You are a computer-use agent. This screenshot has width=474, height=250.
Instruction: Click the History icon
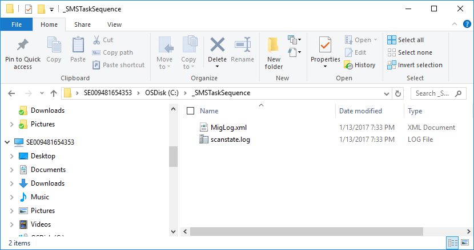(x=348, y=65)
